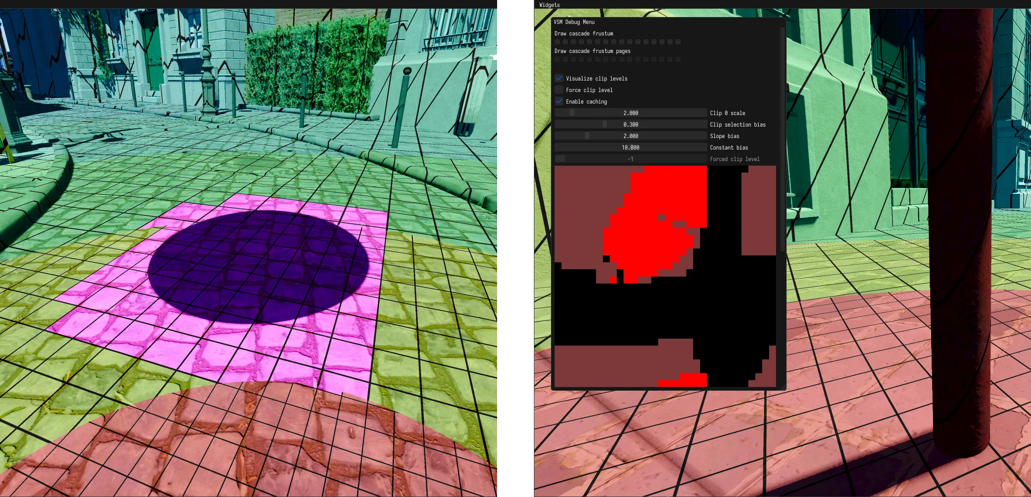
Task: Click the red page table visualization image
Action: click(x=665, y=276)
